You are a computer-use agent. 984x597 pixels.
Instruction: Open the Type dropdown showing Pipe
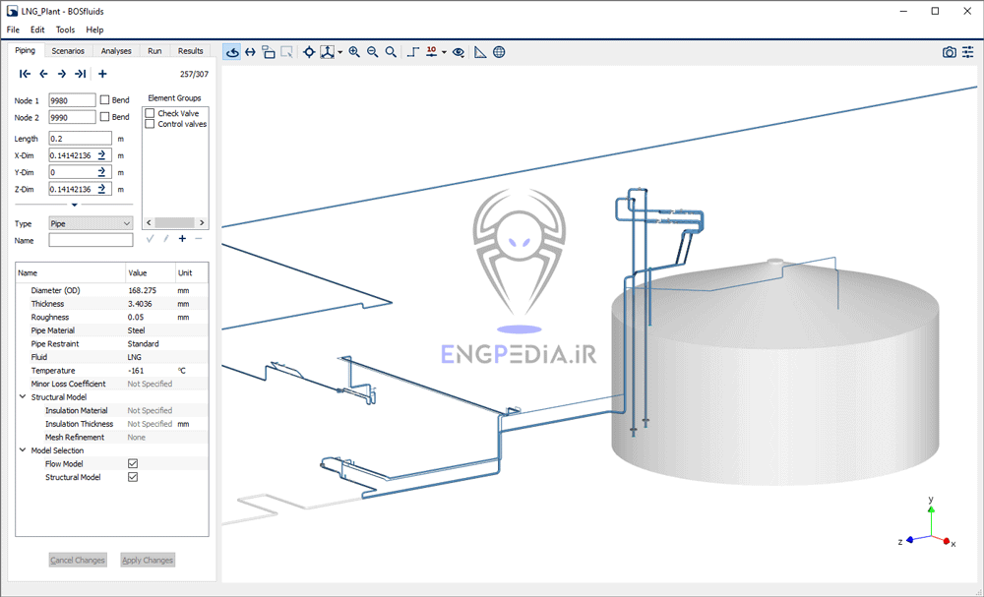[x=90, y=223]
